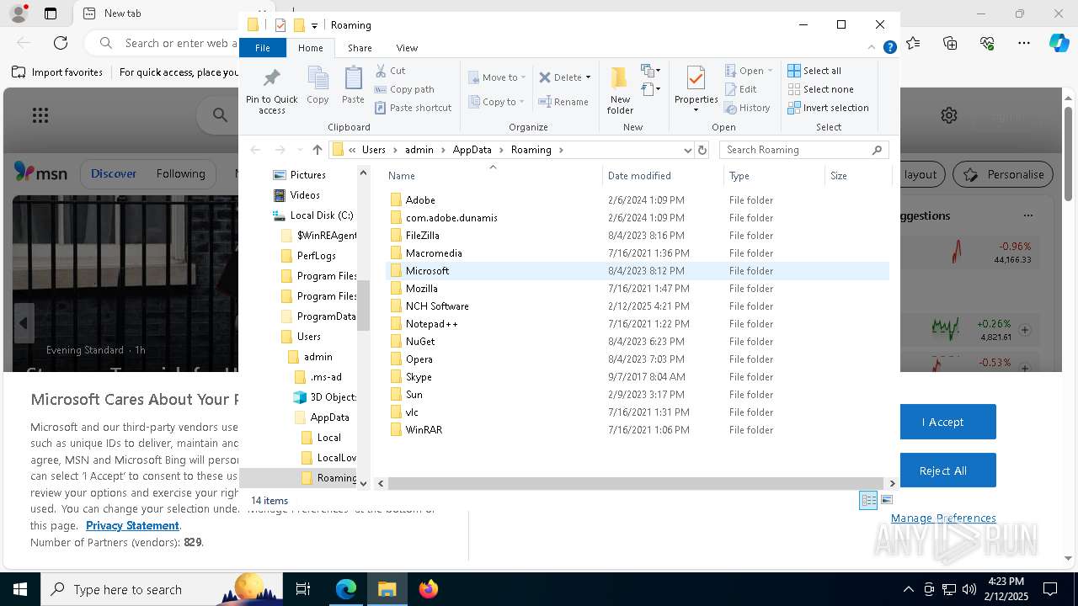The height and width of the screenshot is (606, 1078).
Task: Click Copy path in Clipboard group
Action: [x=404, y=89]
